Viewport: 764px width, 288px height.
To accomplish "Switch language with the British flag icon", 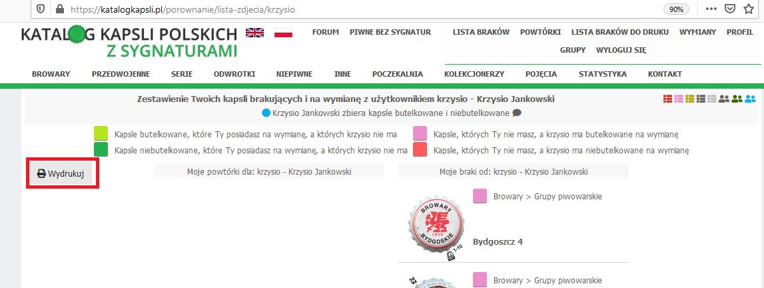I will click(x=254, y=33).
